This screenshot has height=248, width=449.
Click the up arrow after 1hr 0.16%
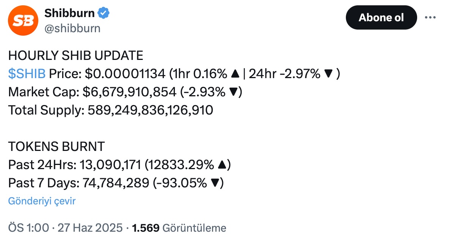click(x=235, y=74)
